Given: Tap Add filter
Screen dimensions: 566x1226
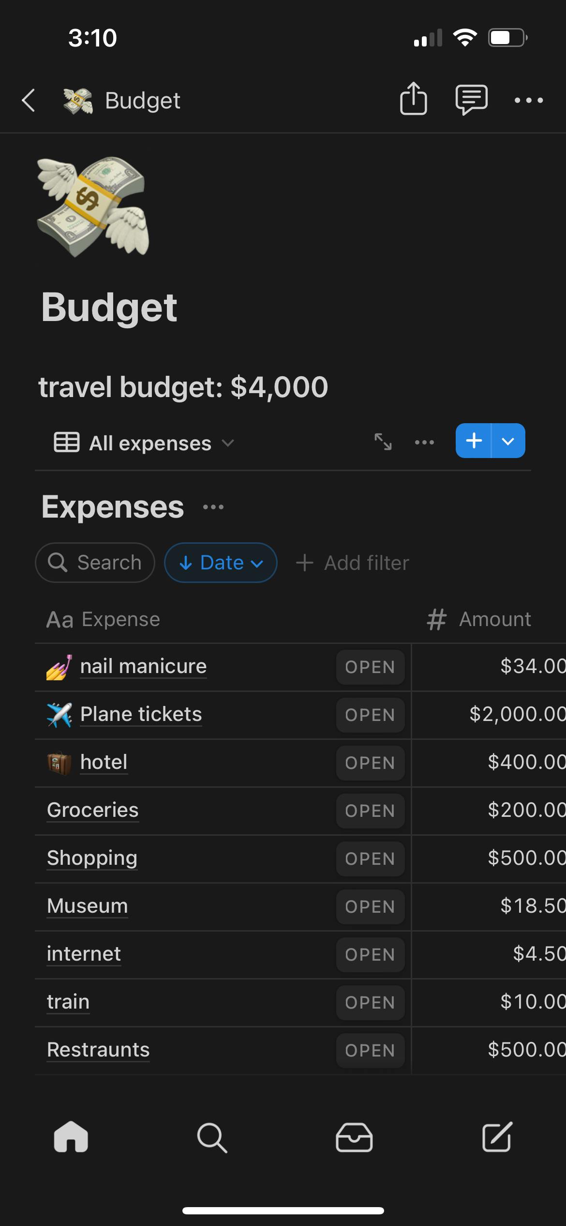Looking at the screenshot, I should tap(353, 563).
